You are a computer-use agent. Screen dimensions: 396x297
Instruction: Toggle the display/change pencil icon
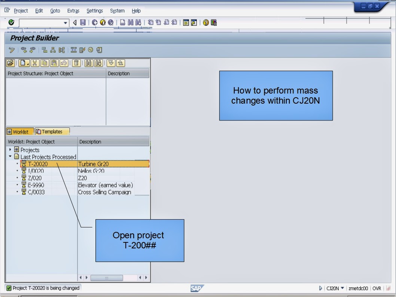[x=12, y=50]
